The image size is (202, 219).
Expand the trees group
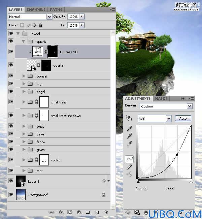point(24,126)
